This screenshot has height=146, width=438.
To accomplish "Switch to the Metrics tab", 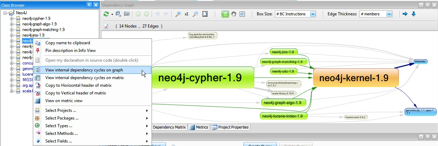I will (199, 127).
